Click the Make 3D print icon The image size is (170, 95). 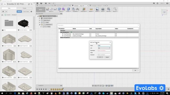[103, 9]
